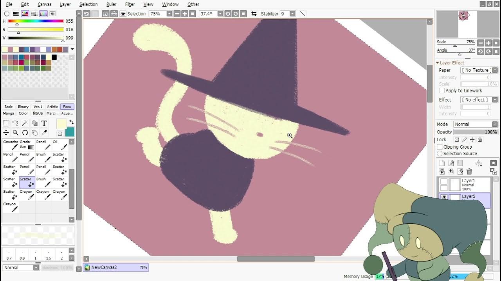The width and height of the screenshot is (501, 281).
Task: Click the straight line drawing mode icon
Action: [x=303, y=14]
